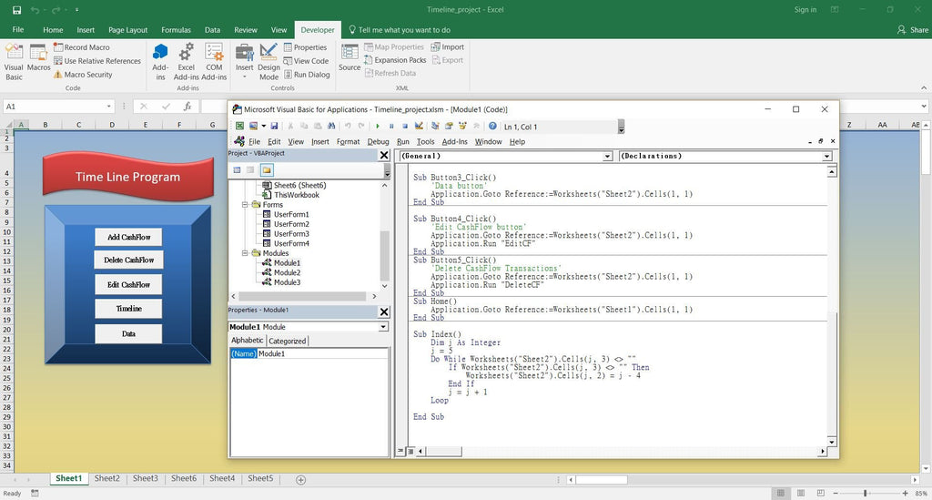The height and width of the screenshot is (500, 932).
Task: Click the Add CashFlow button
Action: point(128,237)
